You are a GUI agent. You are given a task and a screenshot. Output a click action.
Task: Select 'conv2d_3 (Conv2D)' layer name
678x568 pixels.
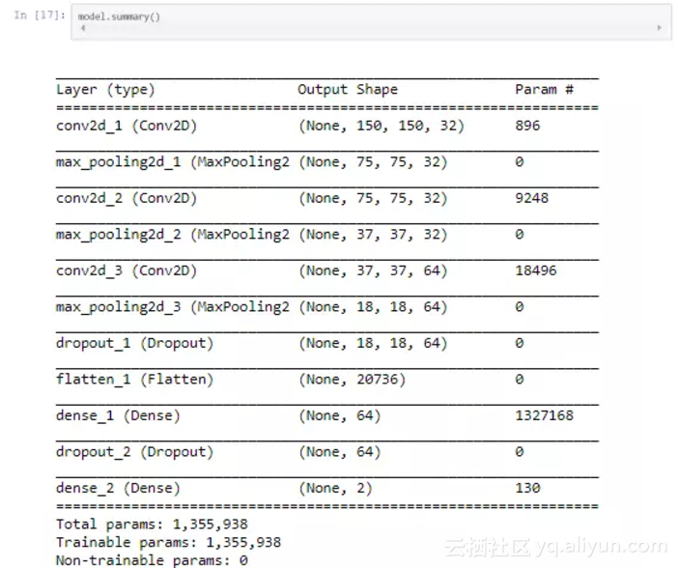[x=127, y=271]
